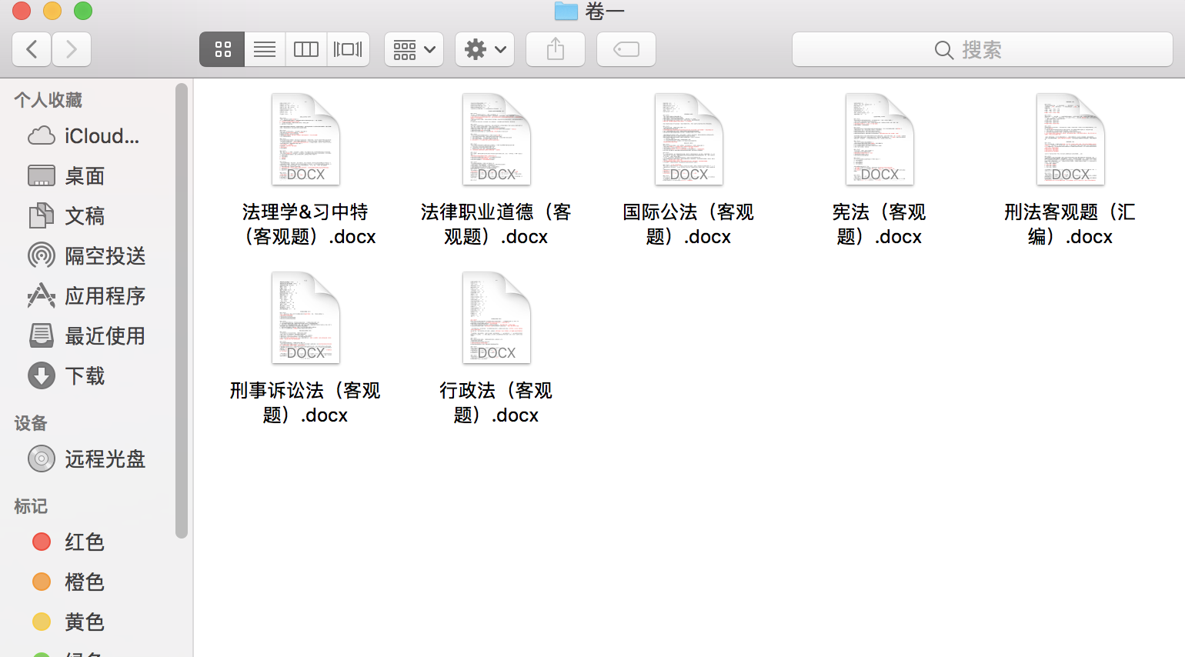Switch to icon view mode
The height and width of the screenshot is (657, 1185).
click(222, 49)
